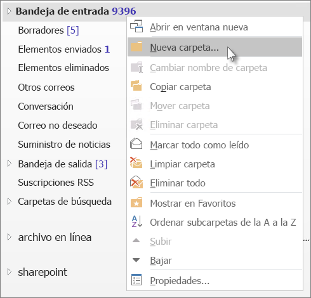Click the A-Z sort subfolders icon

tap(137, 221)
